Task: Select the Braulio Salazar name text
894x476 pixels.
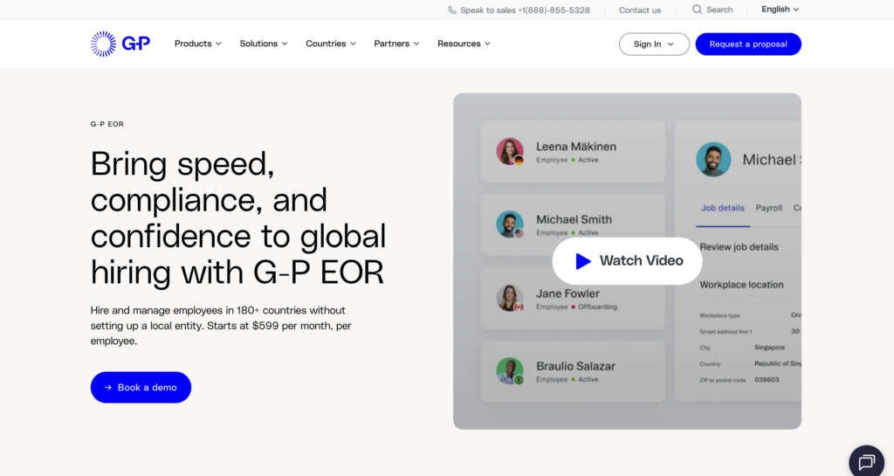Action: click(575, 366)
